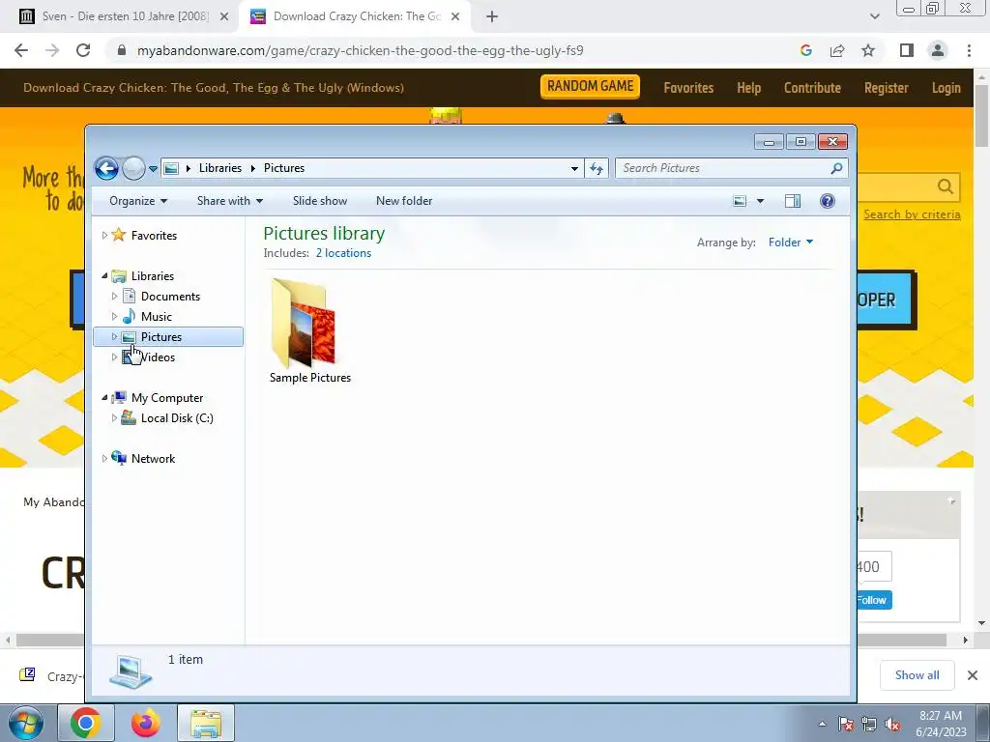Screen dimensions: 990x742
Task: Click the Contribute link in website header
Action: [x=812, y=88]
